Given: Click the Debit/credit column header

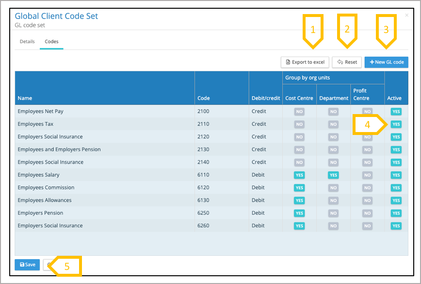Looking at the screenshot, I should [265, 98].
